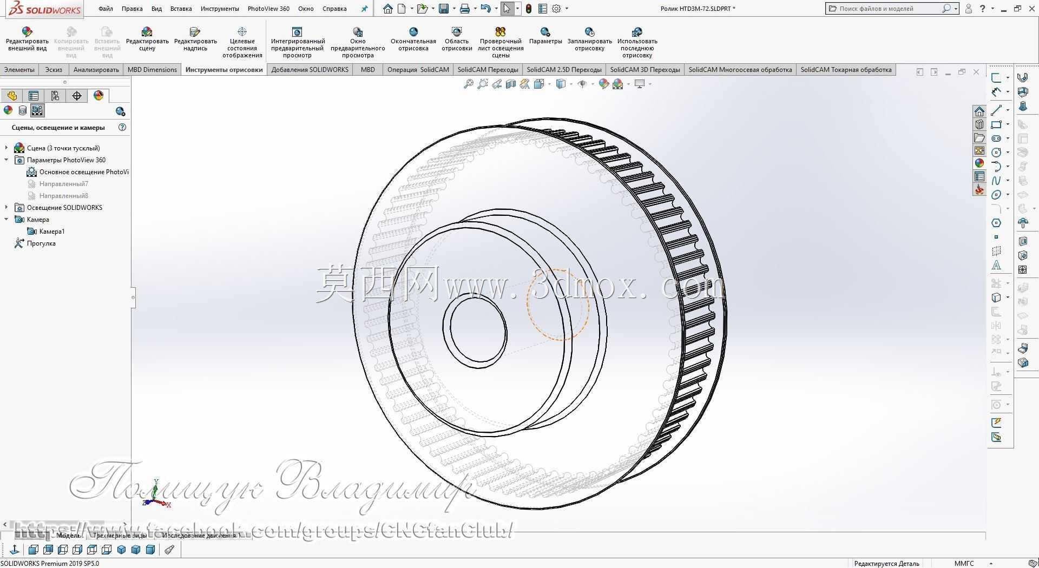Screen dimensions: 1039x568
Task: Open the Правка menu
Action: point(132,9)
